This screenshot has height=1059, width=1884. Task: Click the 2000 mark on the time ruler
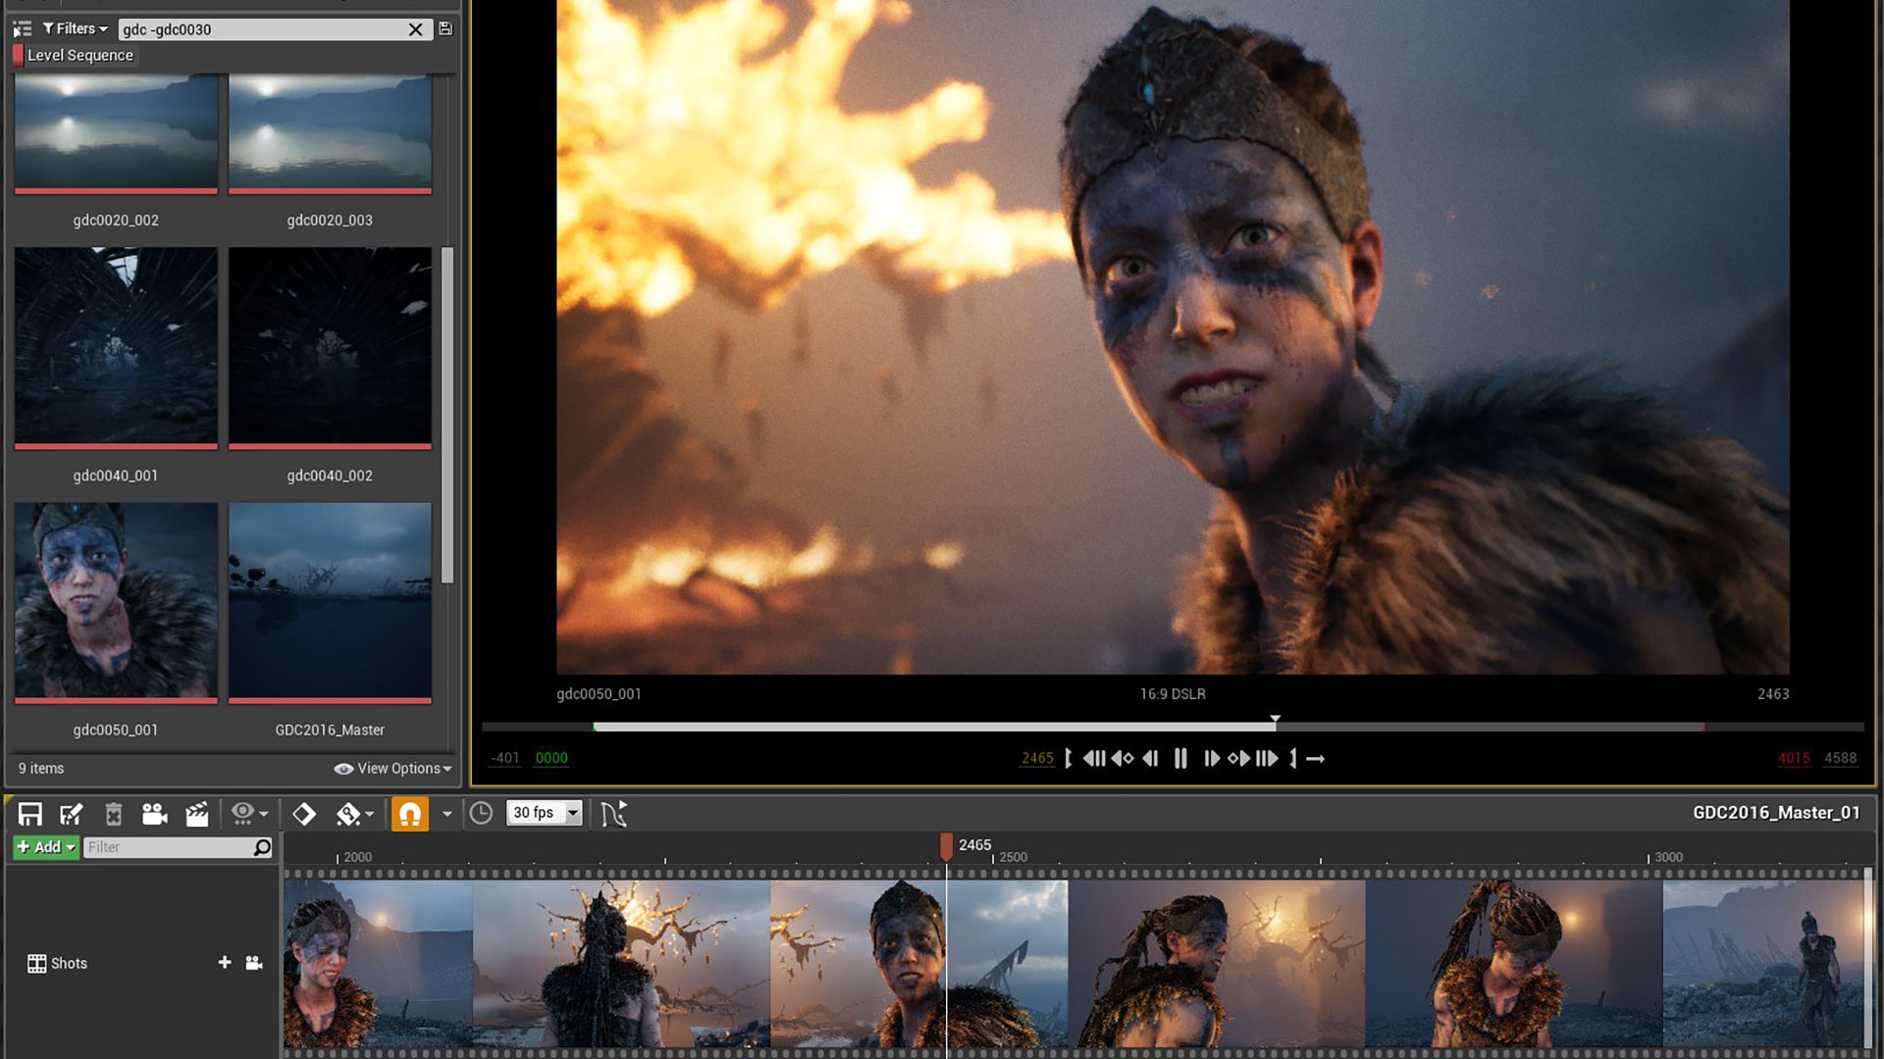click(x=357, y=857)
